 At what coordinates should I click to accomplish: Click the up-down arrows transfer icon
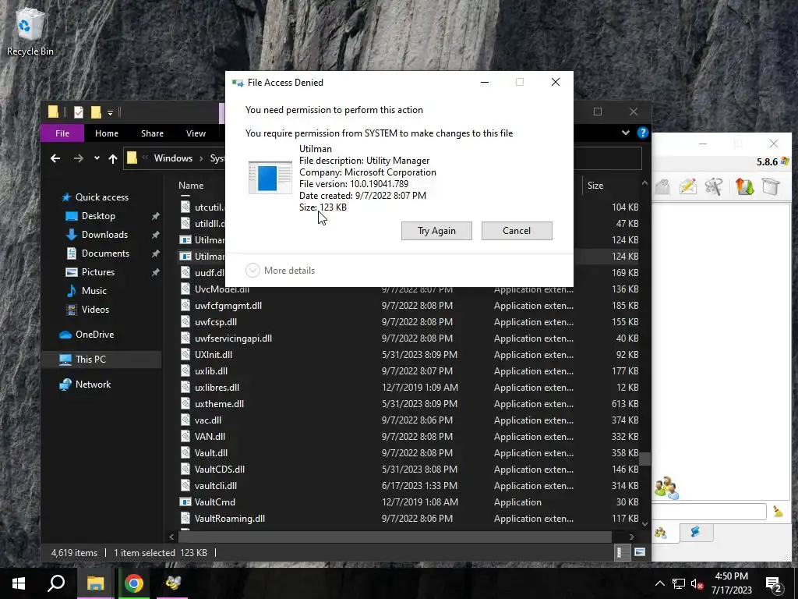pos(744,186)
